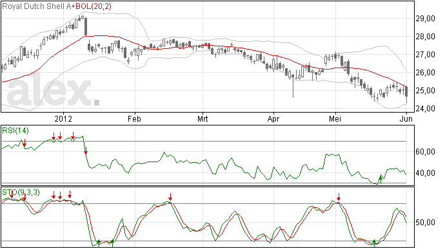Click the 25,00 price axis label
The height and width of the screenshot is (249, 445).
425,91
